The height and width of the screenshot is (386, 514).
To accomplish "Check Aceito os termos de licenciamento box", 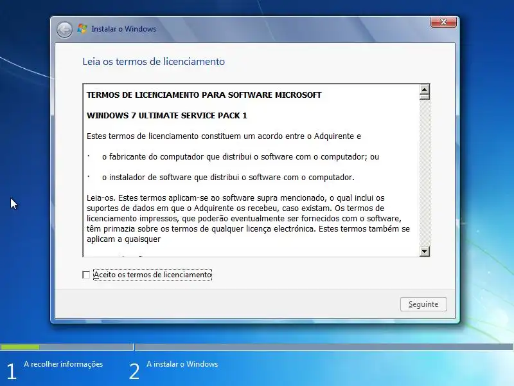I will (86, 275).
